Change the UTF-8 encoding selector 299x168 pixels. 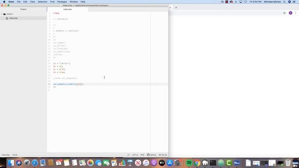pyautogui.click(x=135, y=155)
